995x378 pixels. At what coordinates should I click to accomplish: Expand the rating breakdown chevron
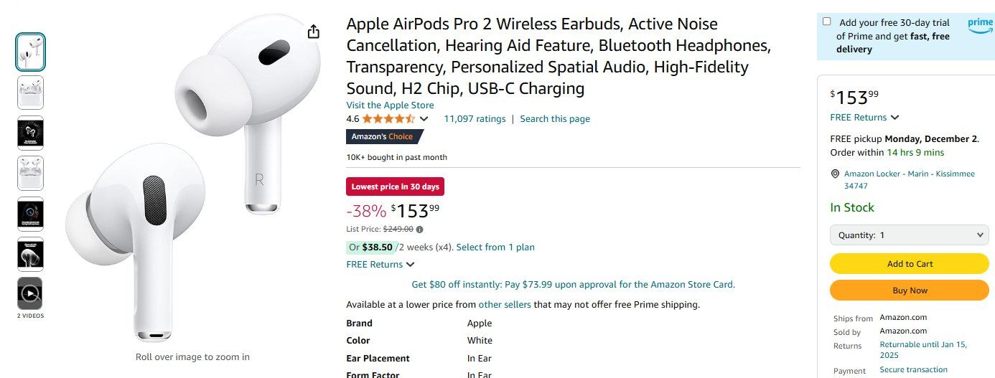424,119
